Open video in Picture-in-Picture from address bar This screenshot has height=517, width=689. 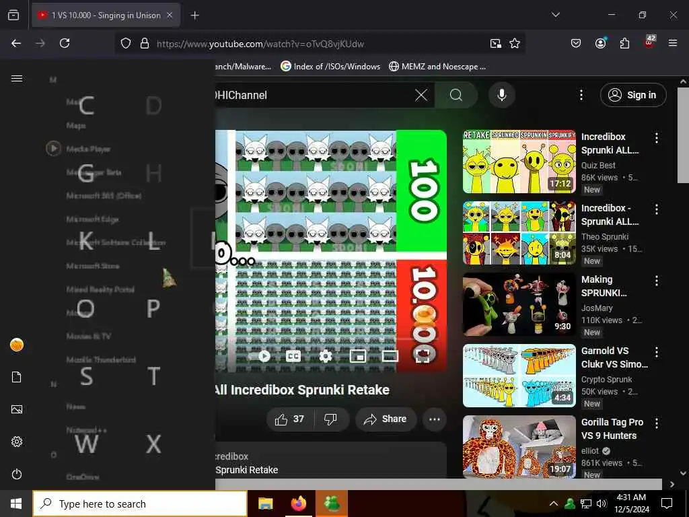(496, 44)
